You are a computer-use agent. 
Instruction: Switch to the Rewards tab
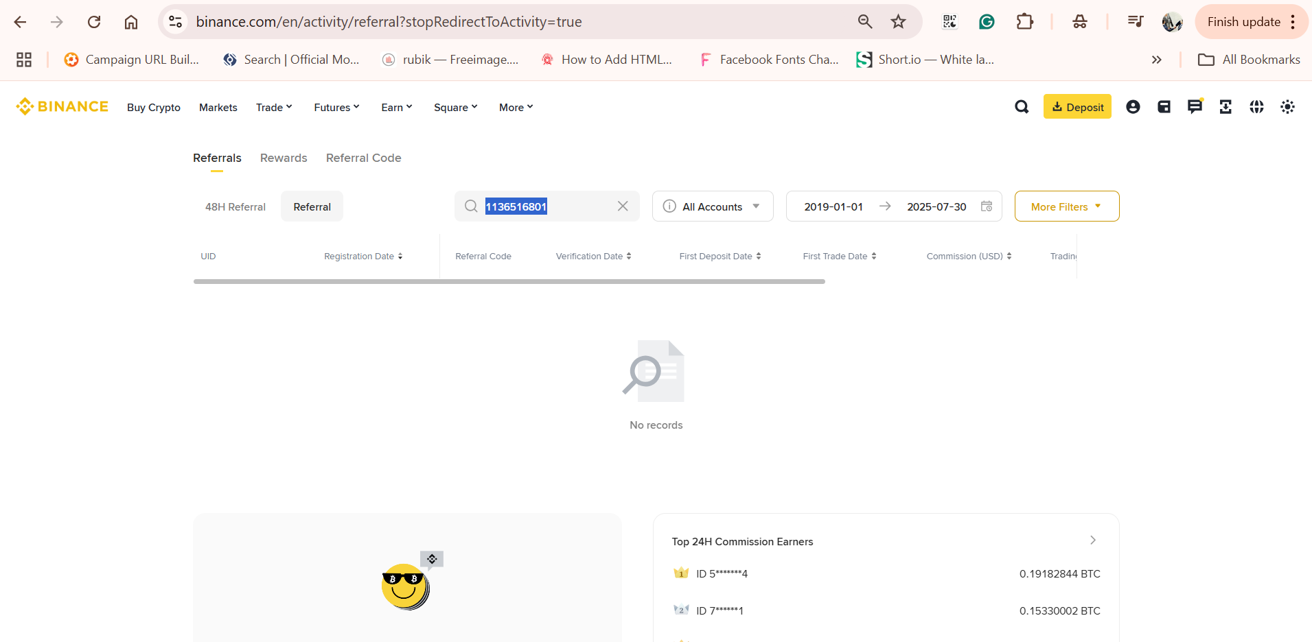click(284, 158)
